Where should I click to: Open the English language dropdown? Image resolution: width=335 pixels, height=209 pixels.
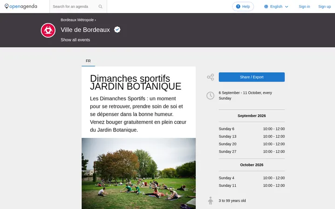coord(276,7)
